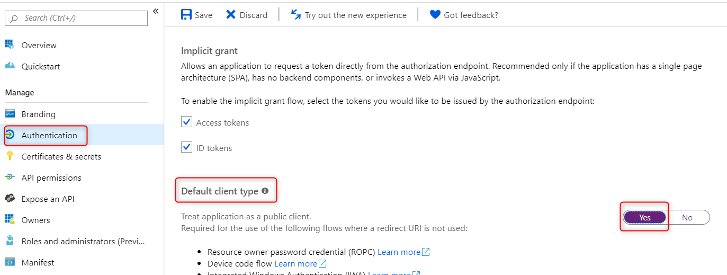Open Overview via its grid icon
727x275 pixels.
pyautogui.click(x=10, y=45)
